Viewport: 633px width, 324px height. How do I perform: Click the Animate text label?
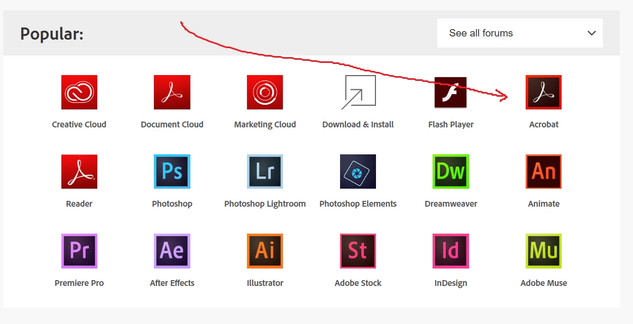click(544, 204)
